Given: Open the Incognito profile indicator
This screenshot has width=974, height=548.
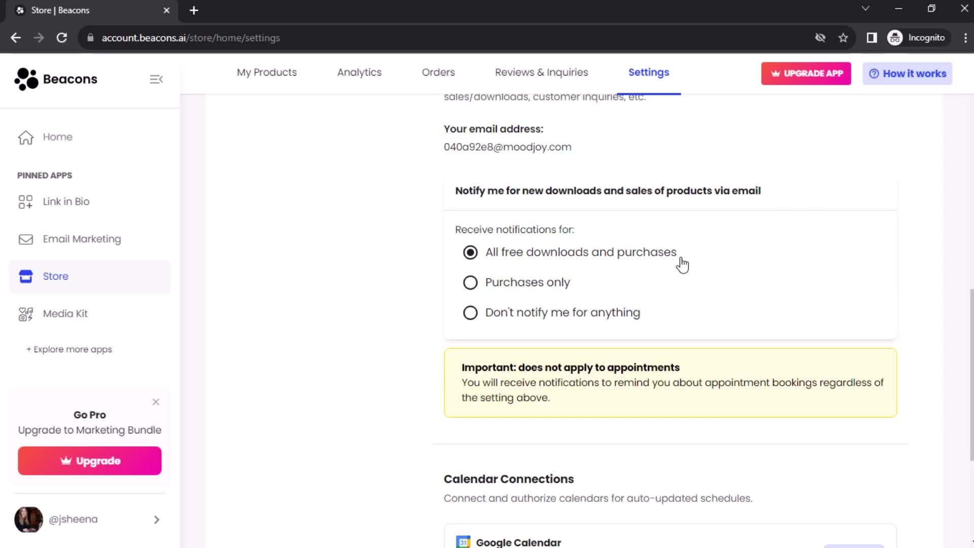Looking at the screenshot, I should tap(918, 38).
